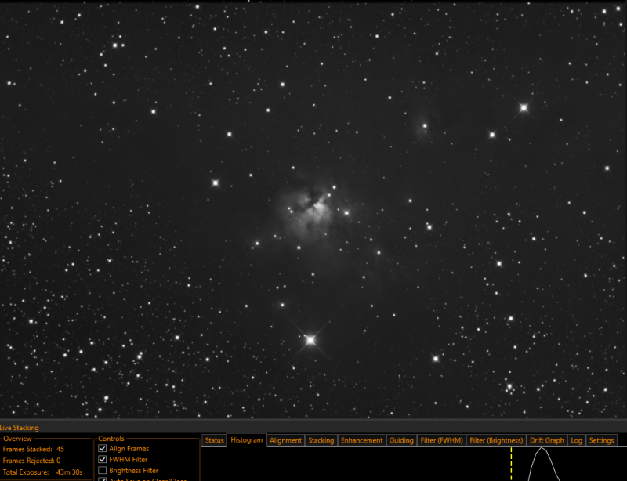Click the Live Stacking panel title
The height and width of the screenshot is (481, 627).
coord(19,428)
